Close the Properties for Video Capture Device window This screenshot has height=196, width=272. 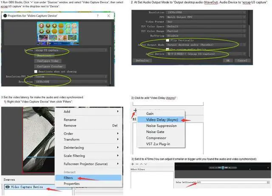109,16
